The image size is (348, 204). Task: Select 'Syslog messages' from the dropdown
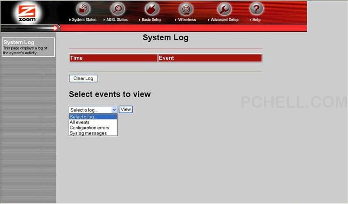point(88,133)
